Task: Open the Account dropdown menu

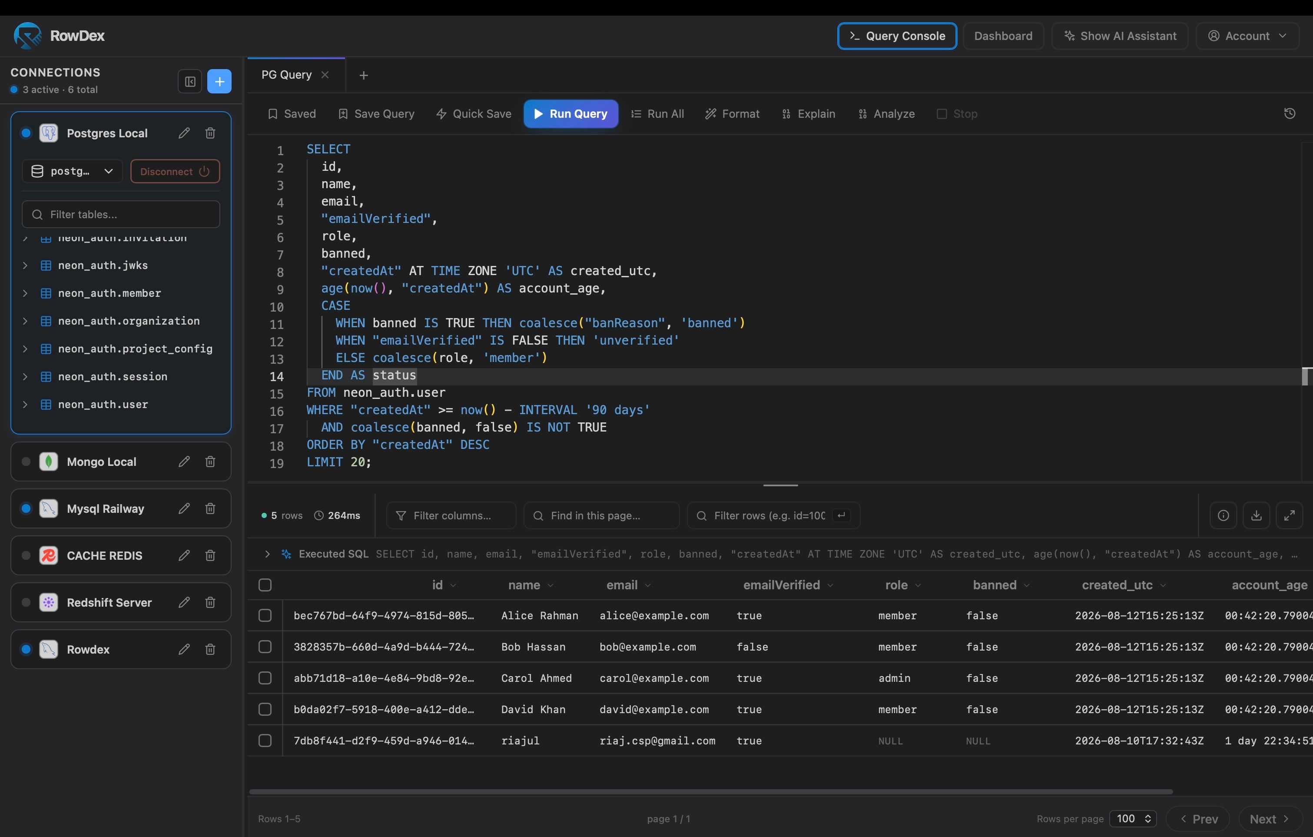Action: 1247,36
